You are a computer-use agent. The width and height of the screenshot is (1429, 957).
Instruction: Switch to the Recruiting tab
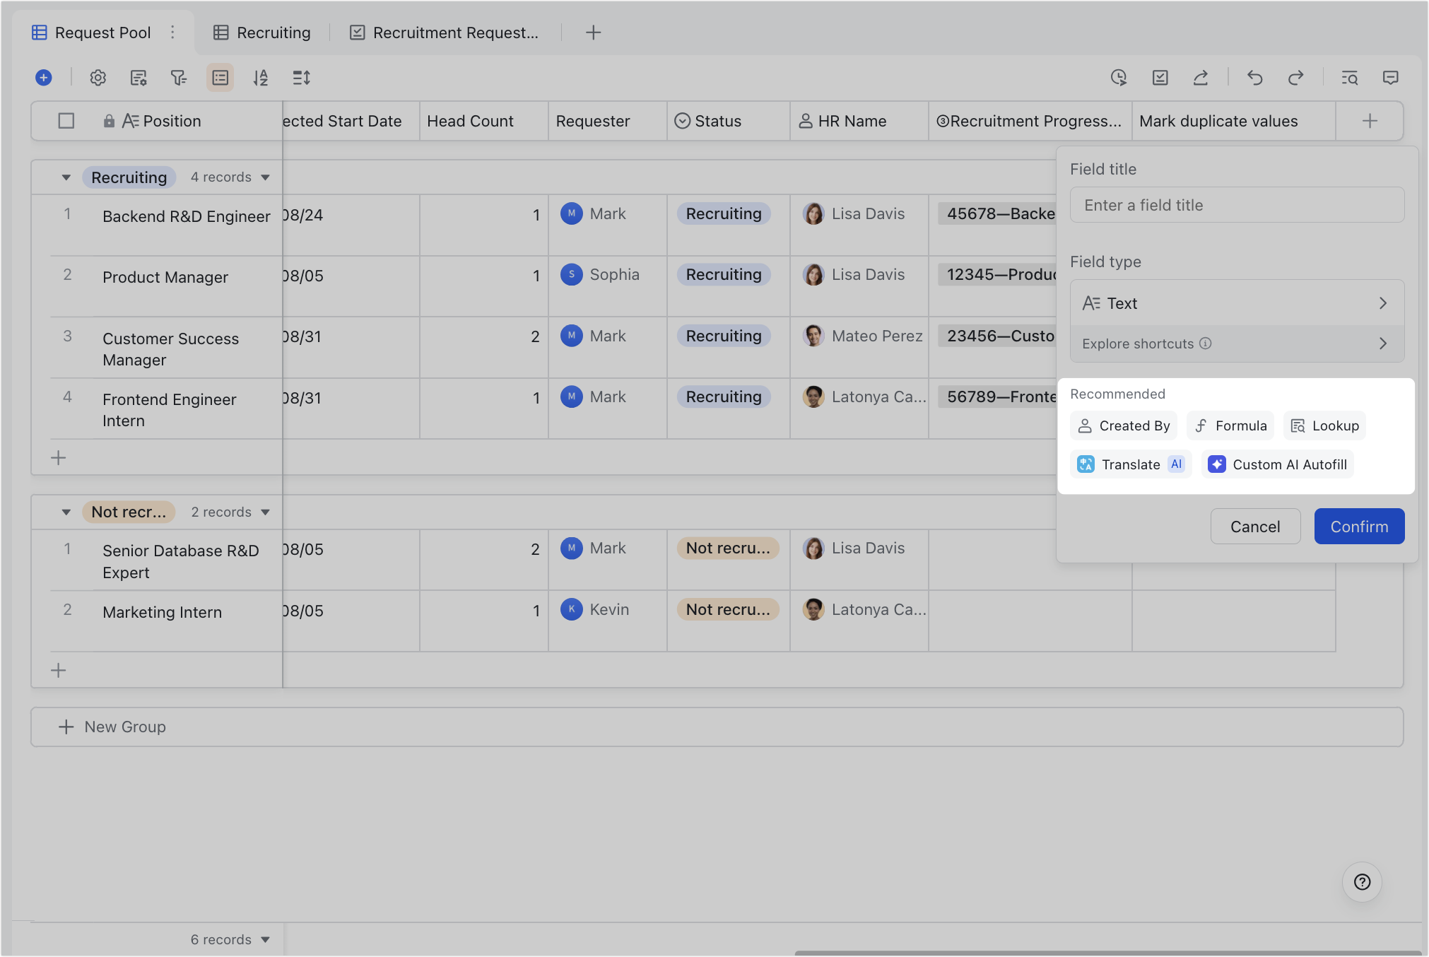[261, 33]
